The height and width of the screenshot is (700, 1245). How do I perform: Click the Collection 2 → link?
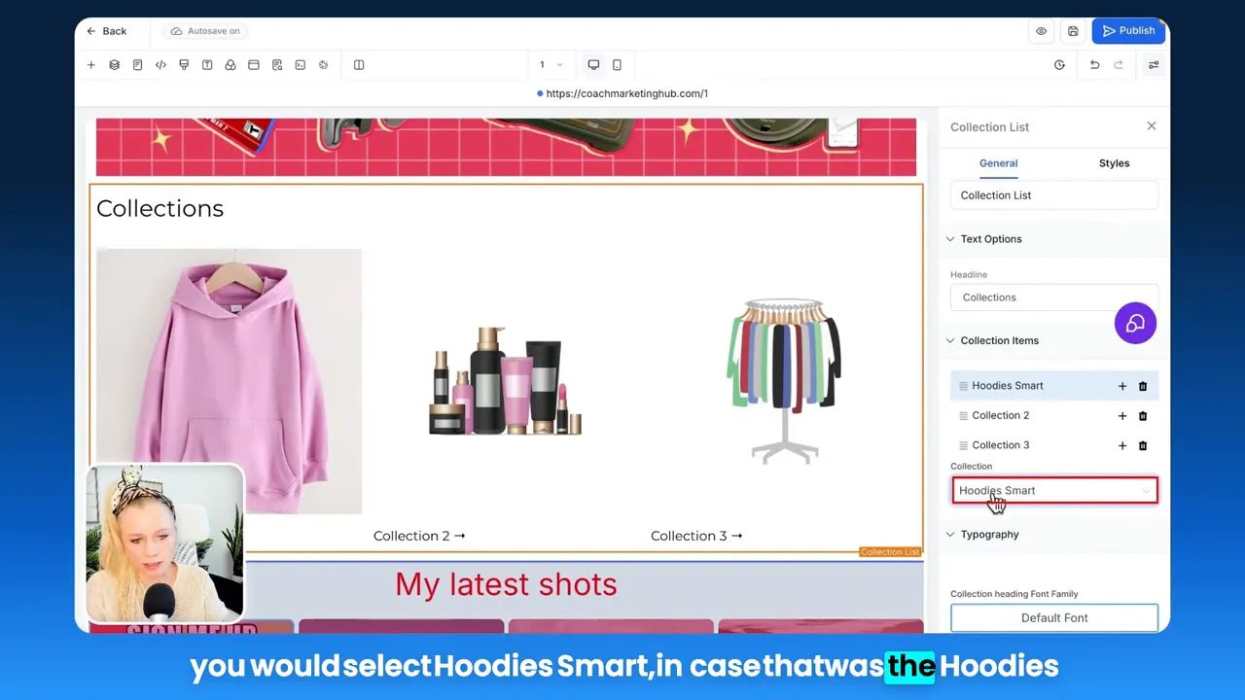[419, 536]
